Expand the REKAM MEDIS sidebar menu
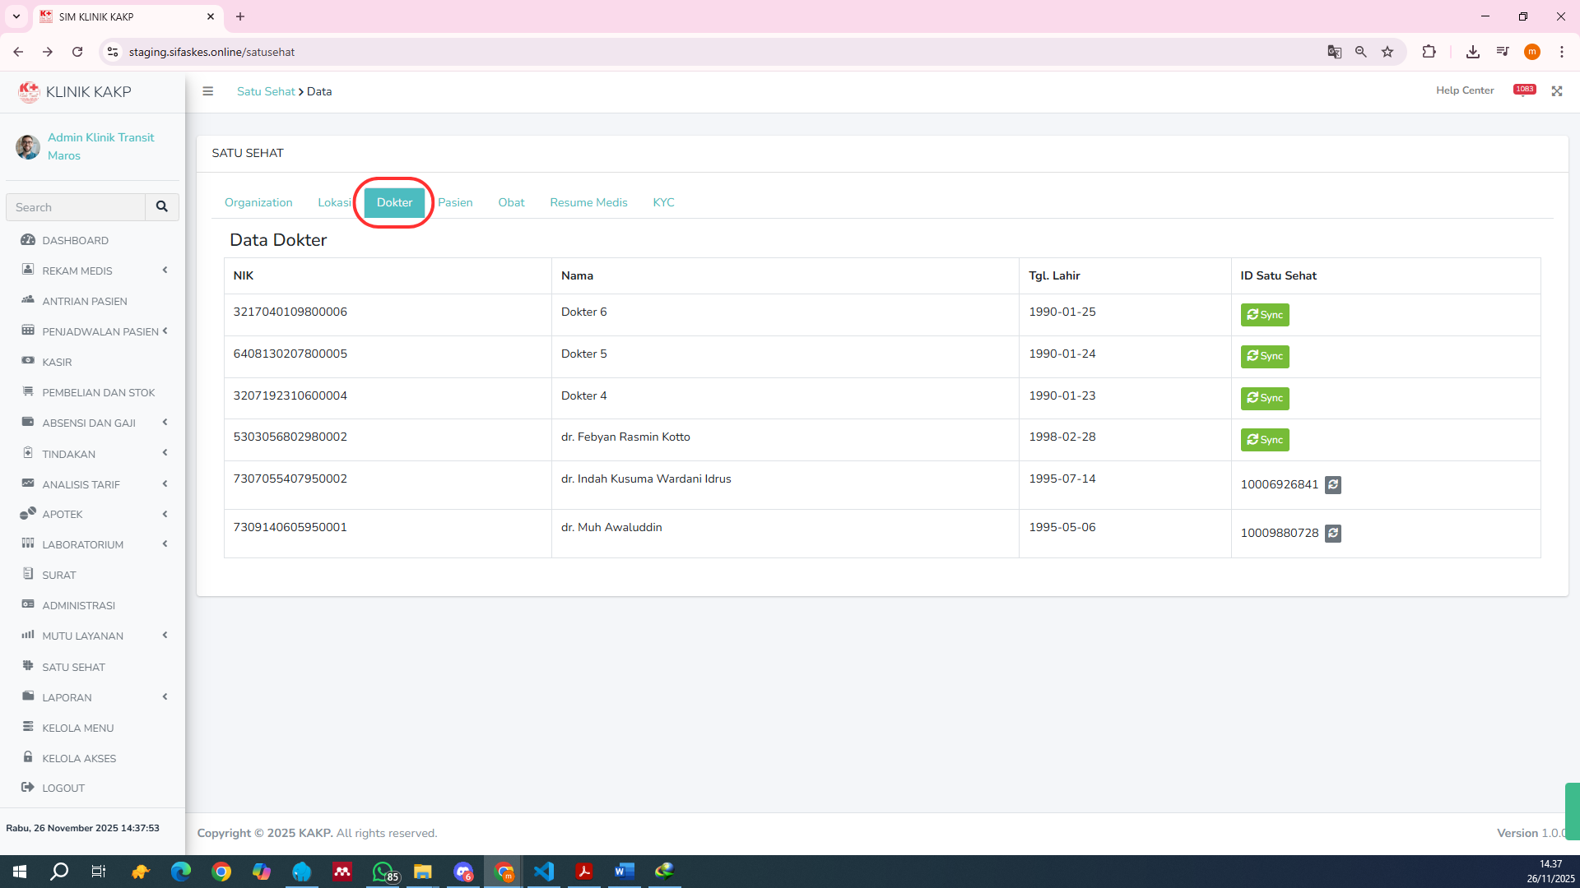 click(77, 271)
